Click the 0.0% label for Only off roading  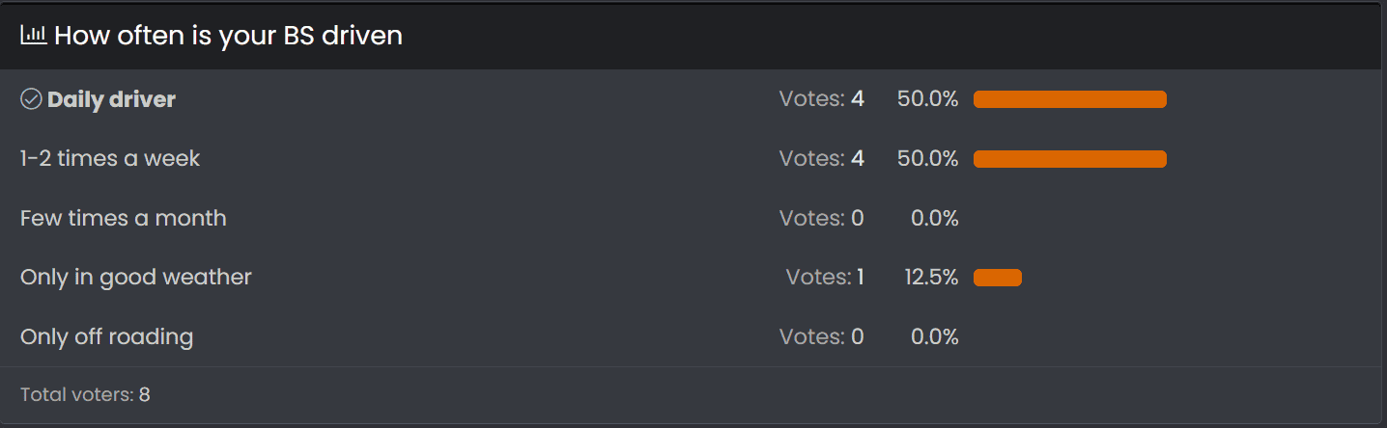(934, 337)
